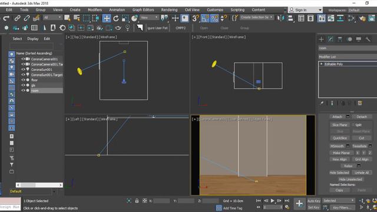Image resolution: width=377 pixels, height=212 pixels.
Task: Open the Rendering menu
Action: (x=169, y=9)
